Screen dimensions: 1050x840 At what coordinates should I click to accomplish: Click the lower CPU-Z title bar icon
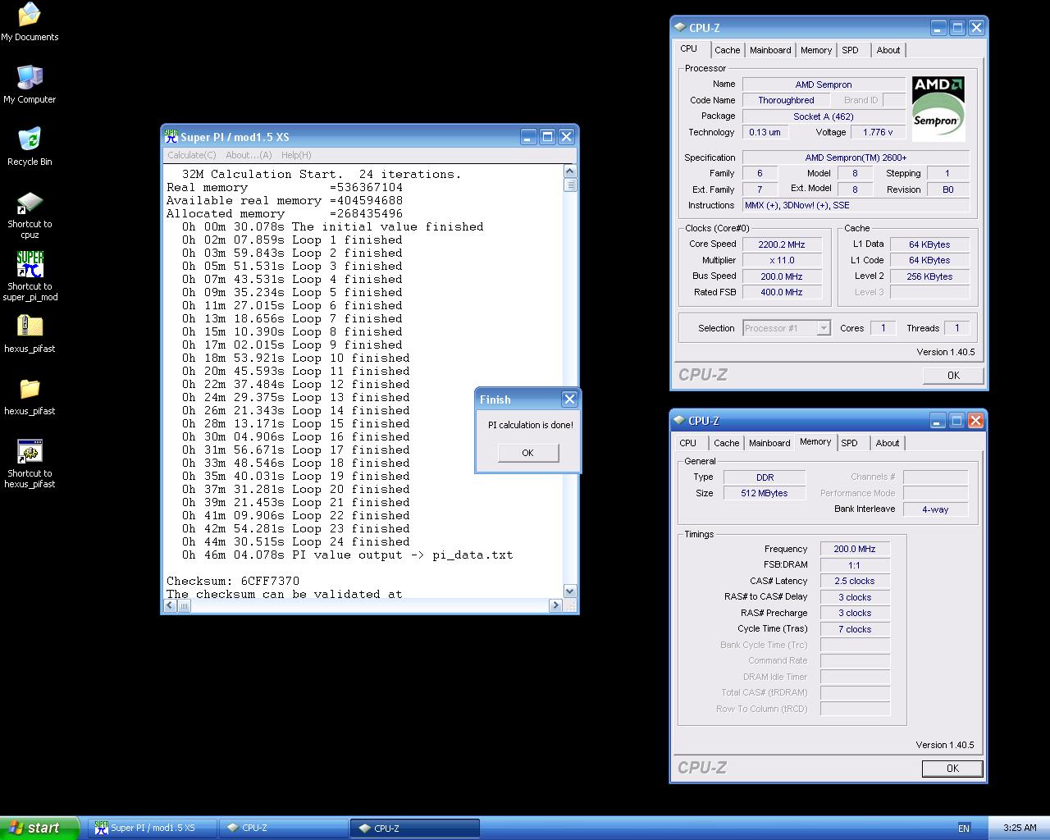click(679, 420)
